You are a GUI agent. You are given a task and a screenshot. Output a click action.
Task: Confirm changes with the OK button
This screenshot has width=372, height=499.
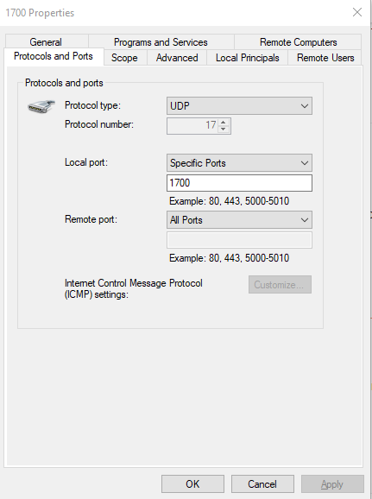click(192, 484)
